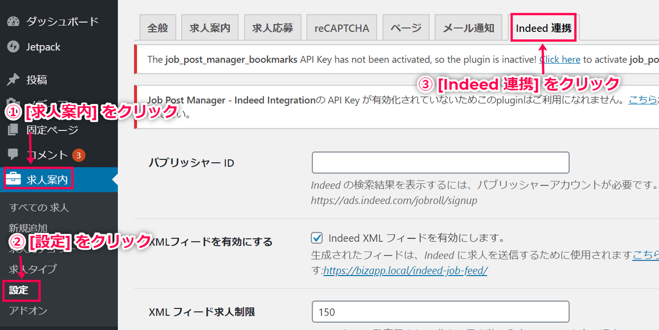Viewport: 659px width, 330px height.
Task: Switch to the 求人応募 tab
Action: (x=272, y=28)
